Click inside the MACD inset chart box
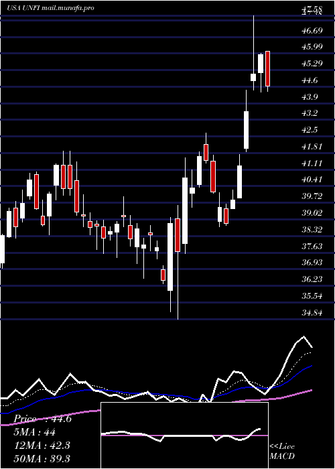This screenshot has height=469, width=335. click(184, 435)
